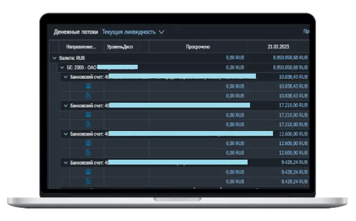Image resolution: width=356 pixels, height=221 pixels.
Task: Click the top icon under the 17.210,00 RUB bank account
Action: (x=88, y=115)
